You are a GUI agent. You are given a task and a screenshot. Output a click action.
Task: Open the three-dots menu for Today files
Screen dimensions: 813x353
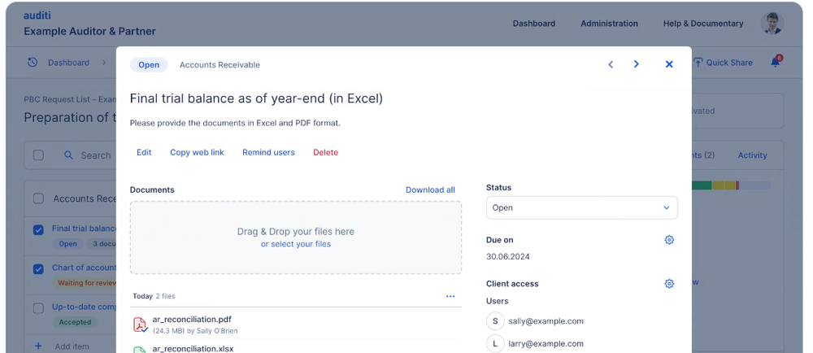[x=450, y=297]
